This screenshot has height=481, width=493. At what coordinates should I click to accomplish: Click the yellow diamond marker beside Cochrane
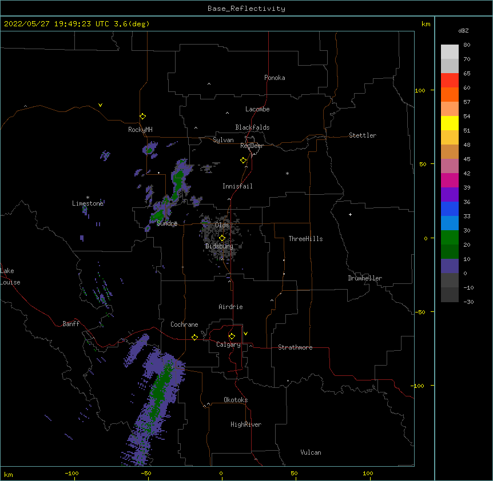point(194,337)
